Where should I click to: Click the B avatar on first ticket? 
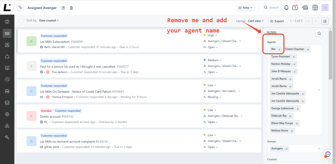(x=31, y=41)
